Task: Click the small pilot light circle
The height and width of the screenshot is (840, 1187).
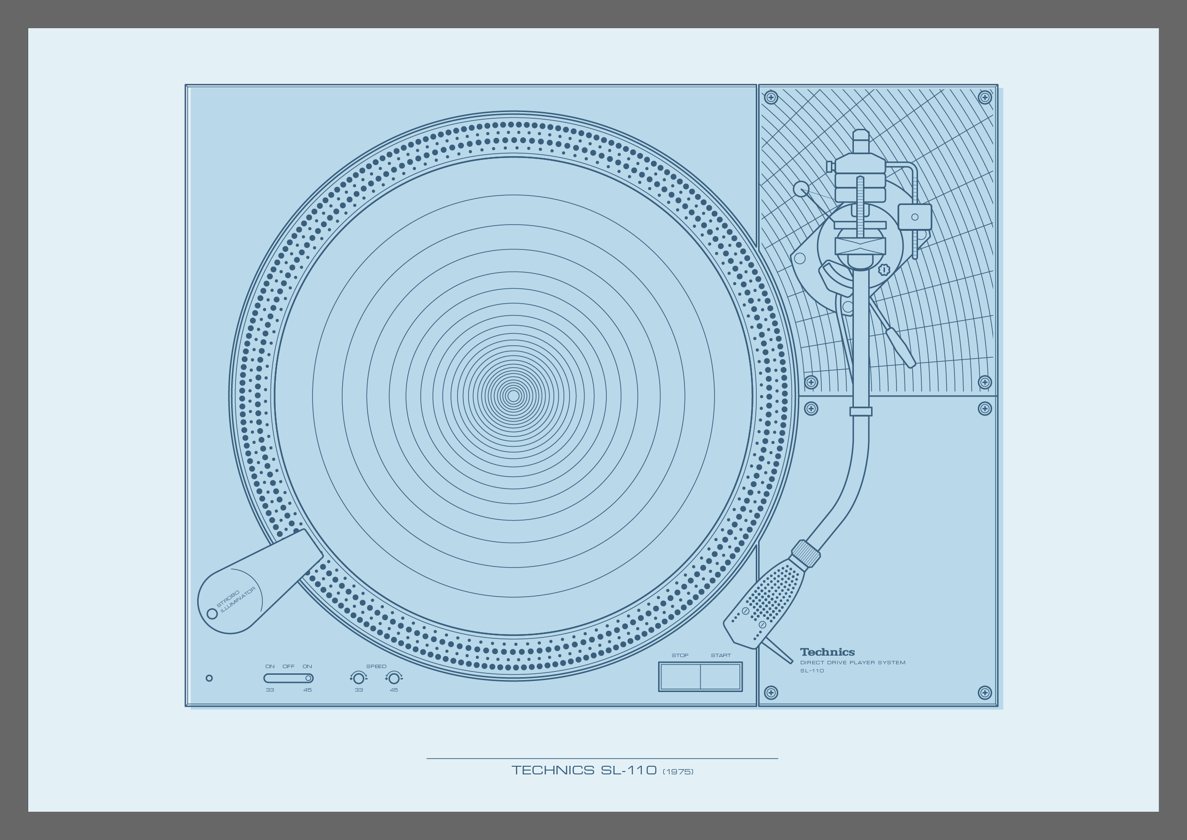Action: [x=209, y=678]
